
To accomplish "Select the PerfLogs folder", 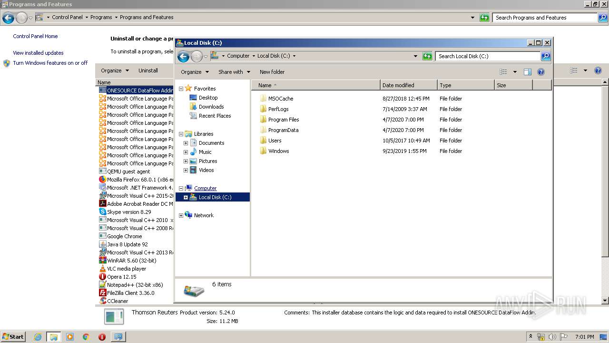I will 278,109.
